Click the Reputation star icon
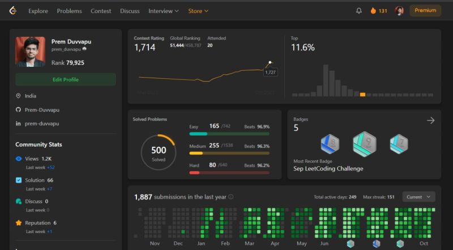Image resolution: width=453 pixels, height=250 pixels. pyautogui.click(x=19, y=223)
